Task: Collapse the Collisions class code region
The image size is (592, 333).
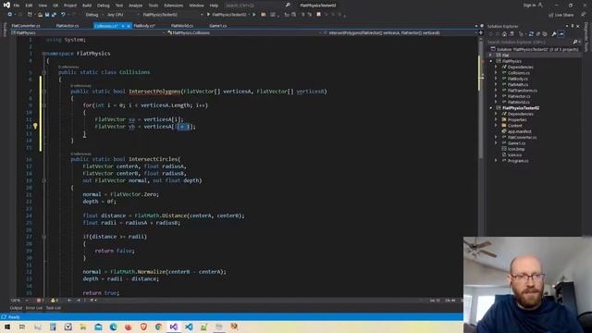Action: (x=44, y=72)
